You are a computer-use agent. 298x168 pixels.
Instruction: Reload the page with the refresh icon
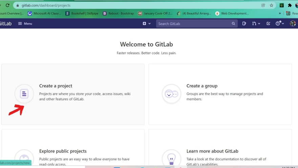(7, 5)
